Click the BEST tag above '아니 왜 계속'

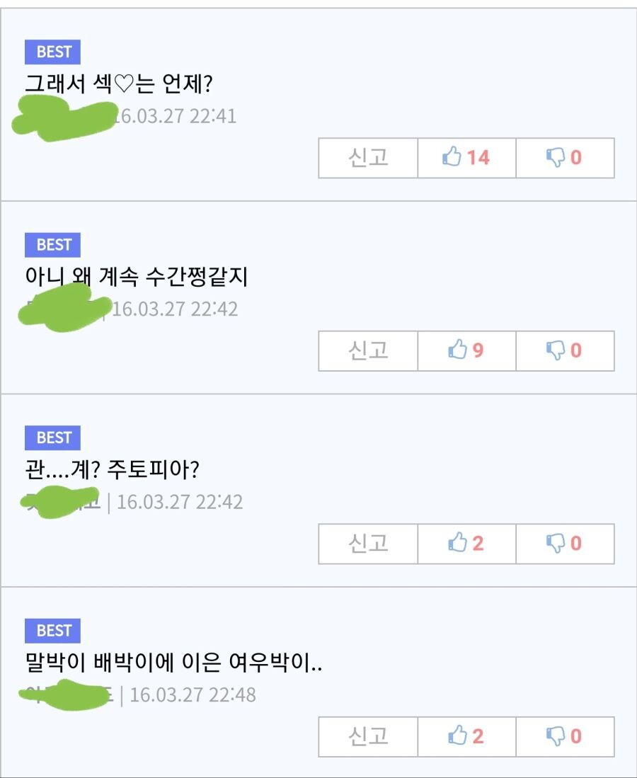pyautogui.click(x=52, y=245)
